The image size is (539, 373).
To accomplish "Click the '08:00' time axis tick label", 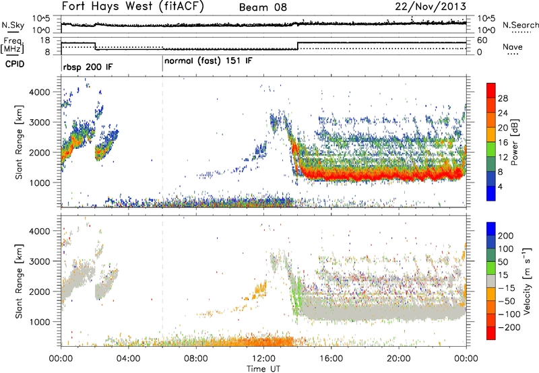I will [x=196, y=359].
